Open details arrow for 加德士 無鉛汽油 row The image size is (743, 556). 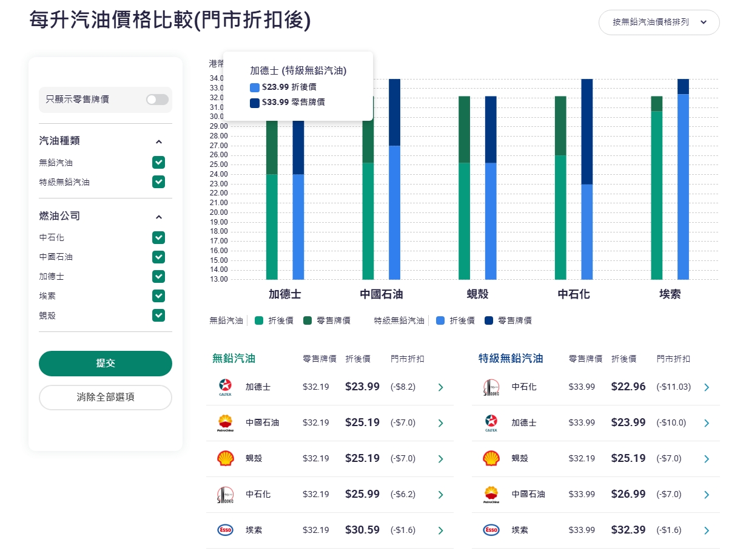click(x=441, y=387)
